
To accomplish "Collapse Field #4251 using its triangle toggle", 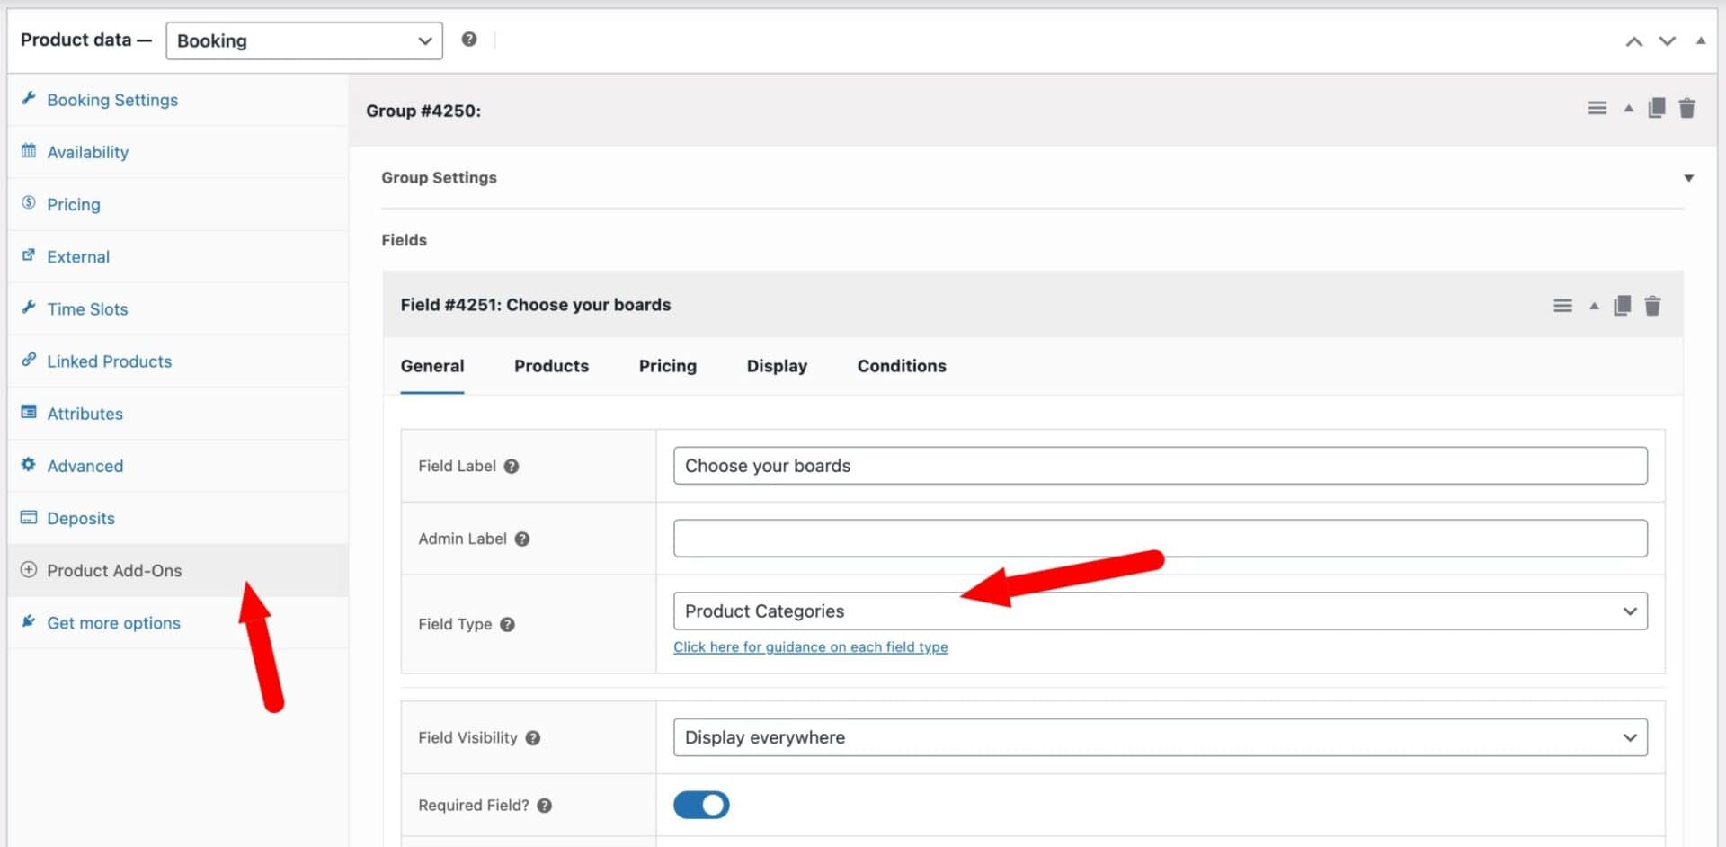I will pos(1594,306).
